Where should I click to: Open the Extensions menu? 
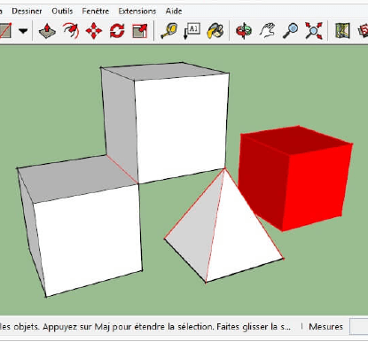tap(137, 12)
